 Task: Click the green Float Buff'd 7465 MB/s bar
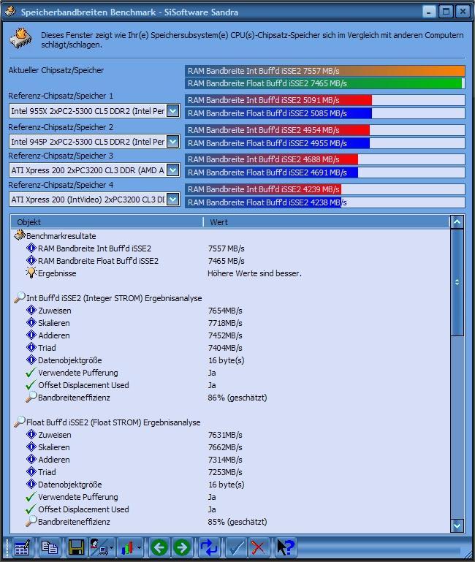point(323,83)
